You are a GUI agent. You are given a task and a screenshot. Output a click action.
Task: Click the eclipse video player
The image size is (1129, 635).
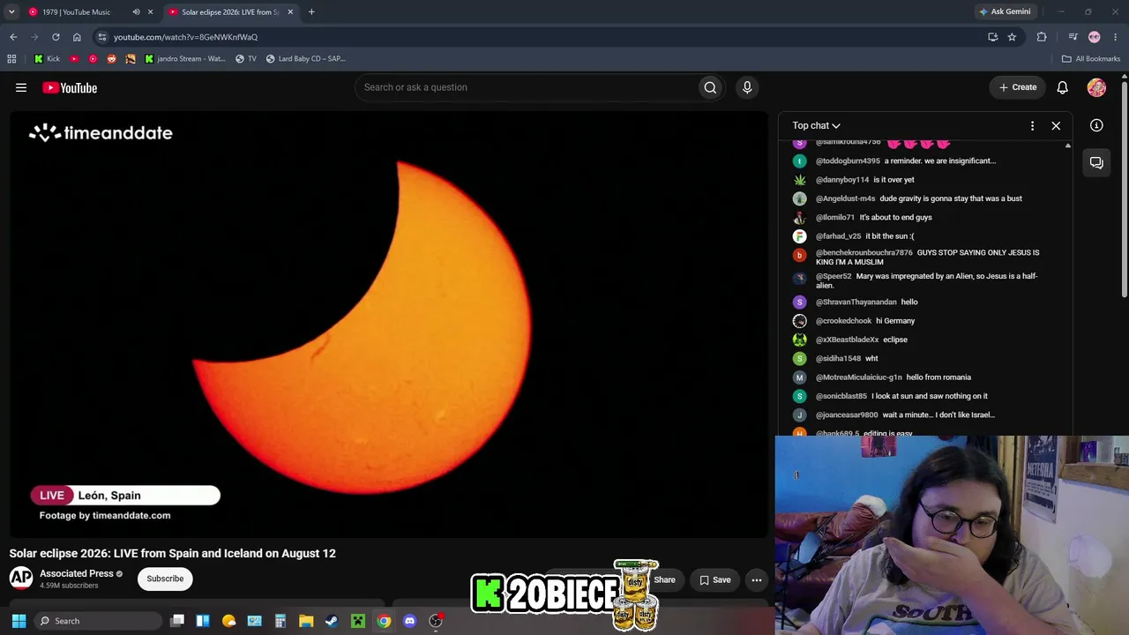click(389, 325)
